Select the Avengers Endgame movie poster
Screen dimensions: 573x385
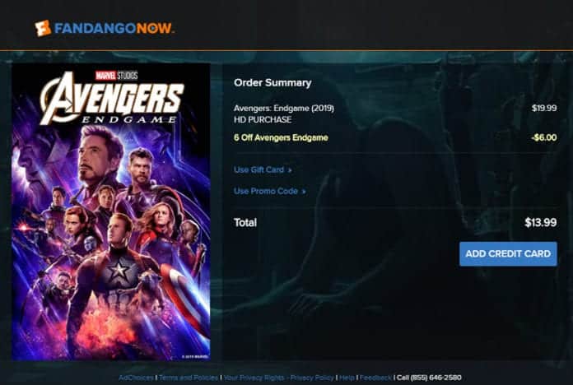coord(111,212)
